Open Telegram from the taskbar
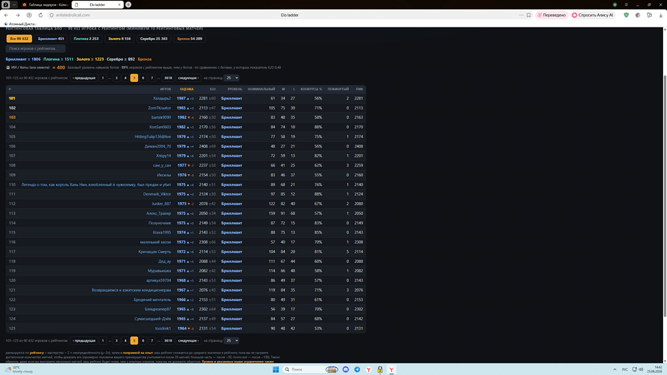Image resolution: width=667 pixels, height=375 pixels. tap(357, 370)
